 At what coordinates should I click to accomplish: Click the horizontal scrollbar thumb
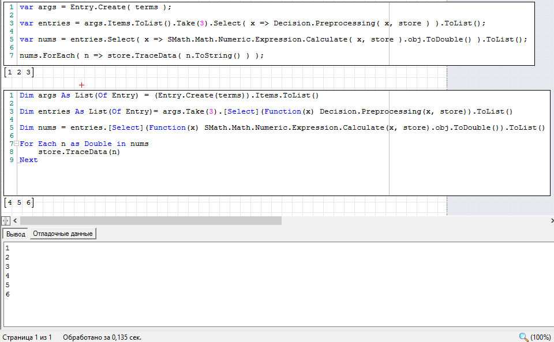(x=151, y=220)
